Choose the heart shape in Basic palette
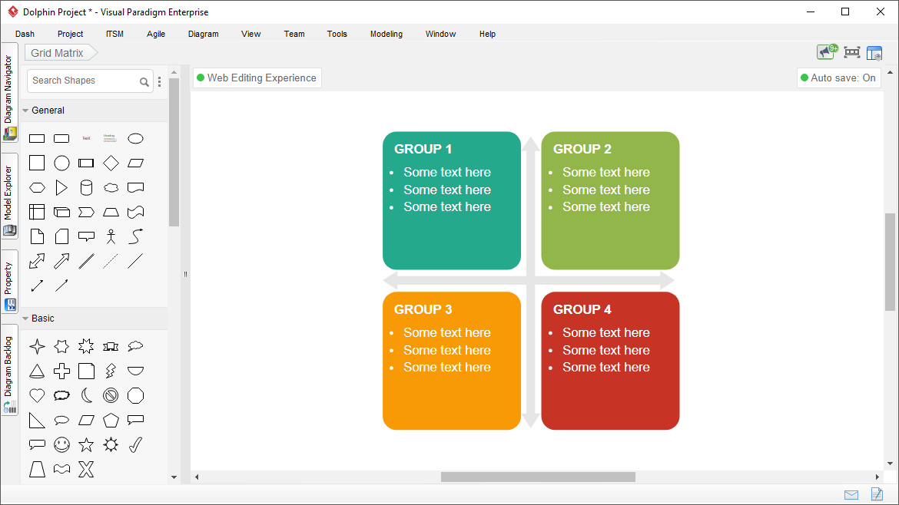This screenshot has height=505, width=899. click(37, 396)
